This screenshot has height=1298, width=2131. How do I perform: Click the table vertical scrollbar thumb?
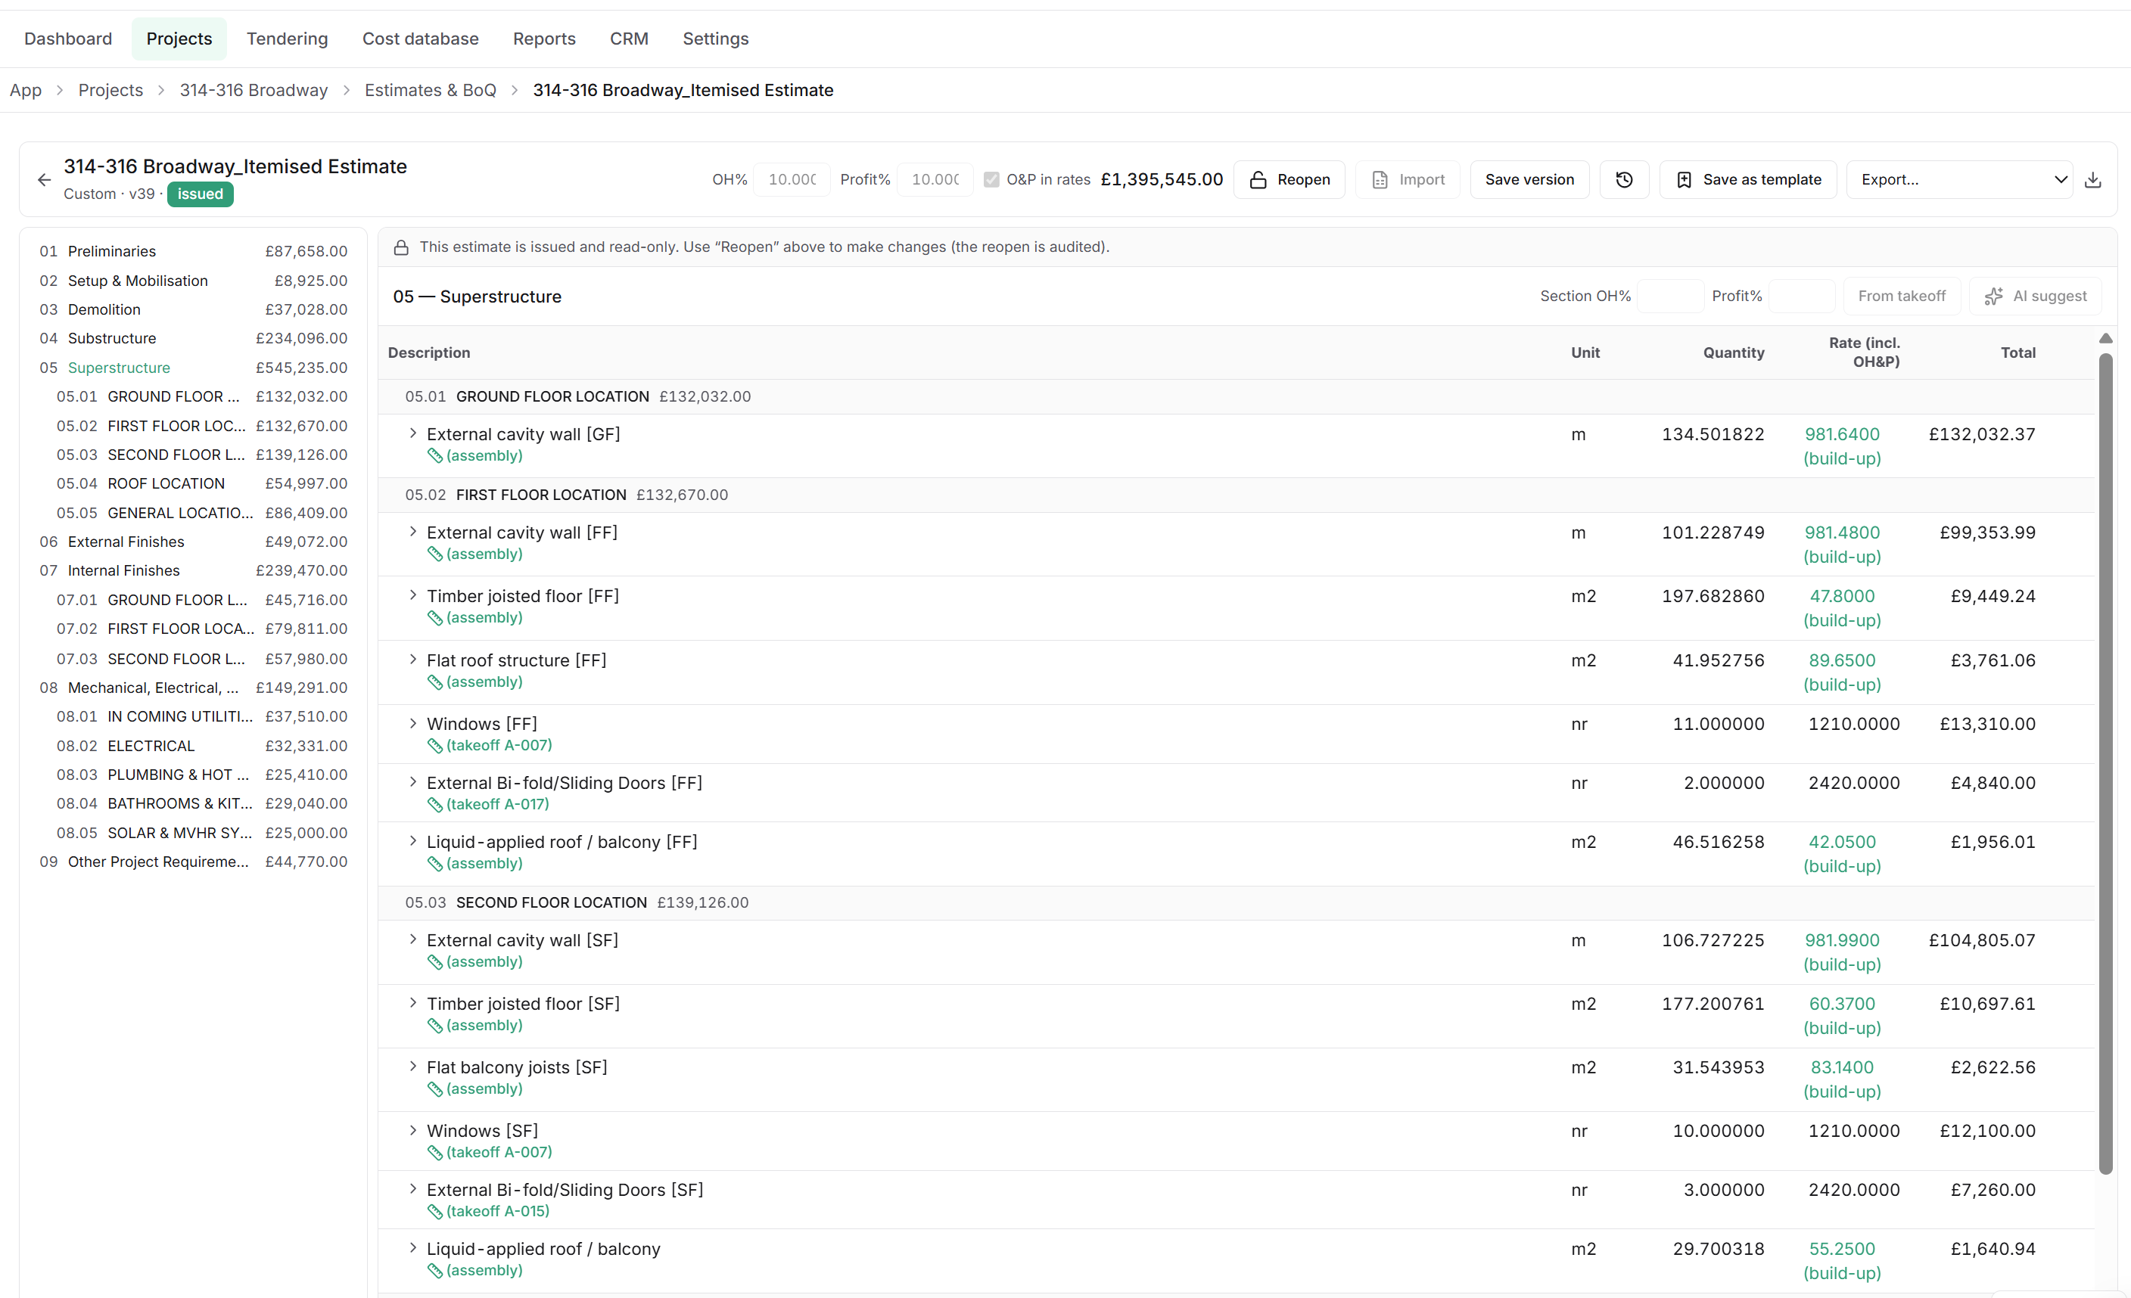click(2105, 764)
